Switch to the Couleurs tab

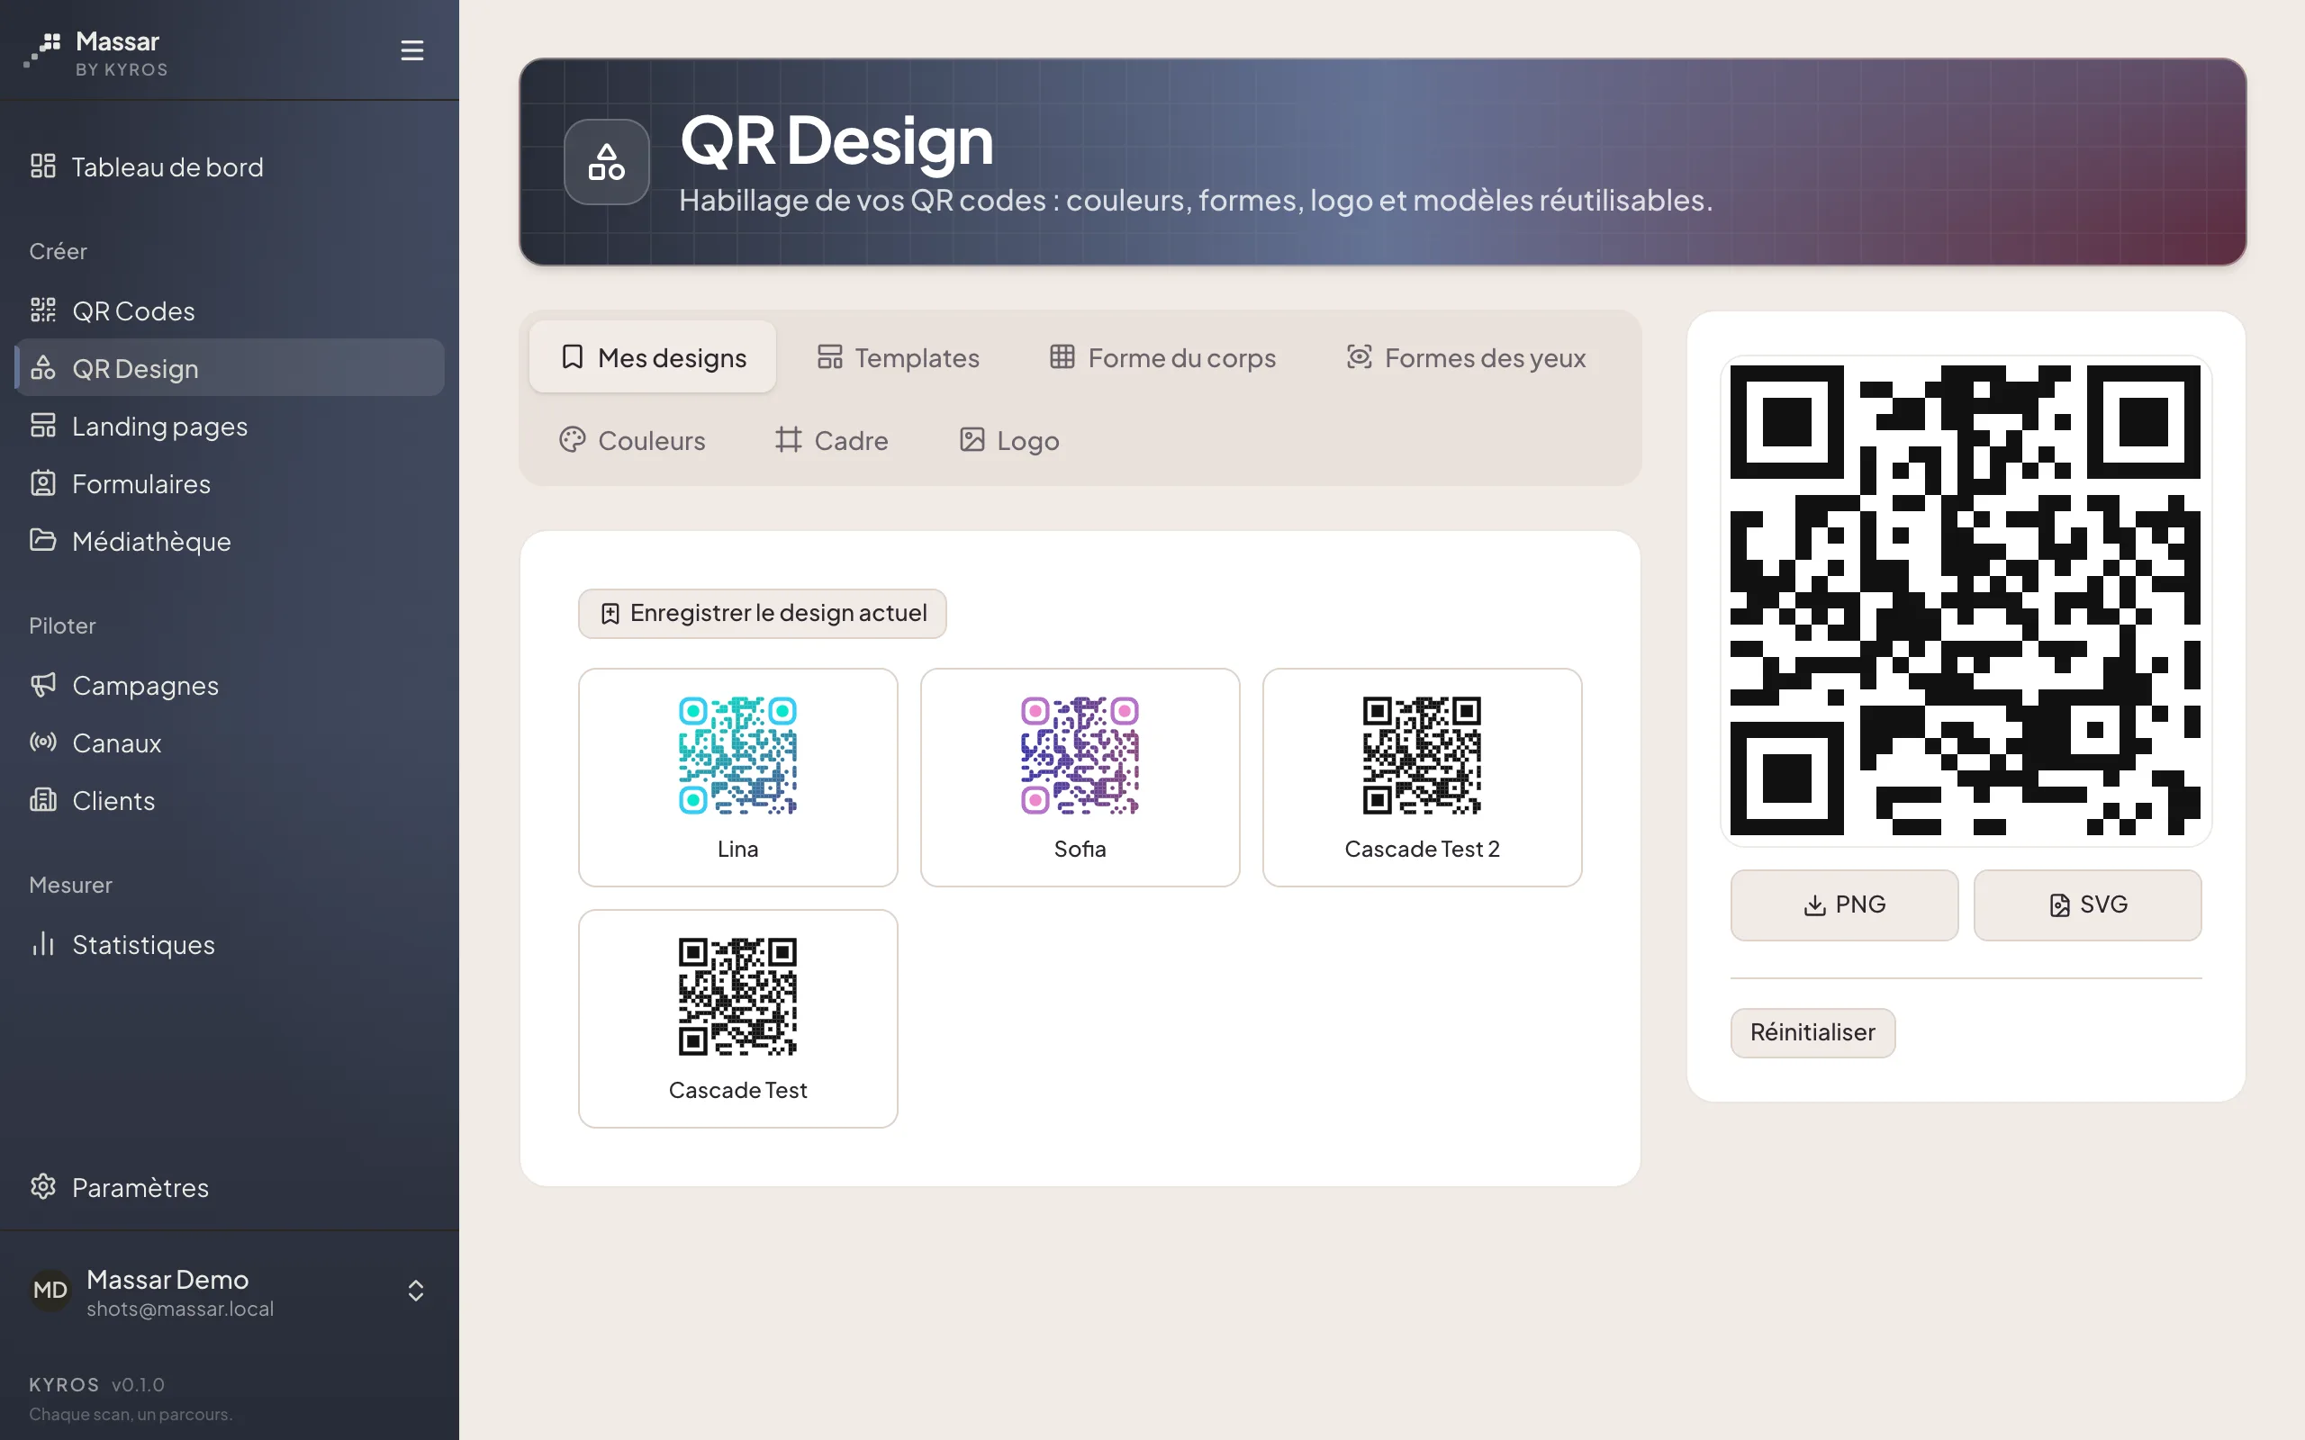pos(632,440)
